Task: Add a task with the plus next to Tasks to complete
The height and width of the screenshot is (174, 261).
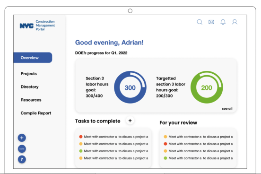Action: click(x=130, y=121)
